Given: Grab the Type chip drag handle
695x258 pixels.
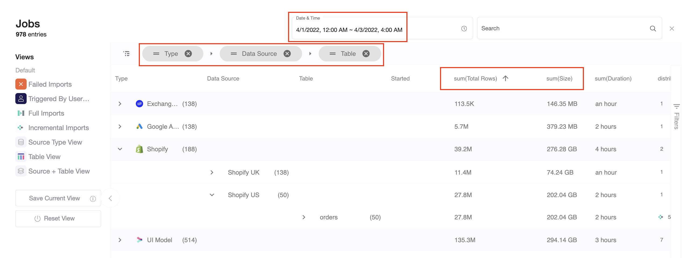Looking at the screenshot, I should [x=156, y=54].
